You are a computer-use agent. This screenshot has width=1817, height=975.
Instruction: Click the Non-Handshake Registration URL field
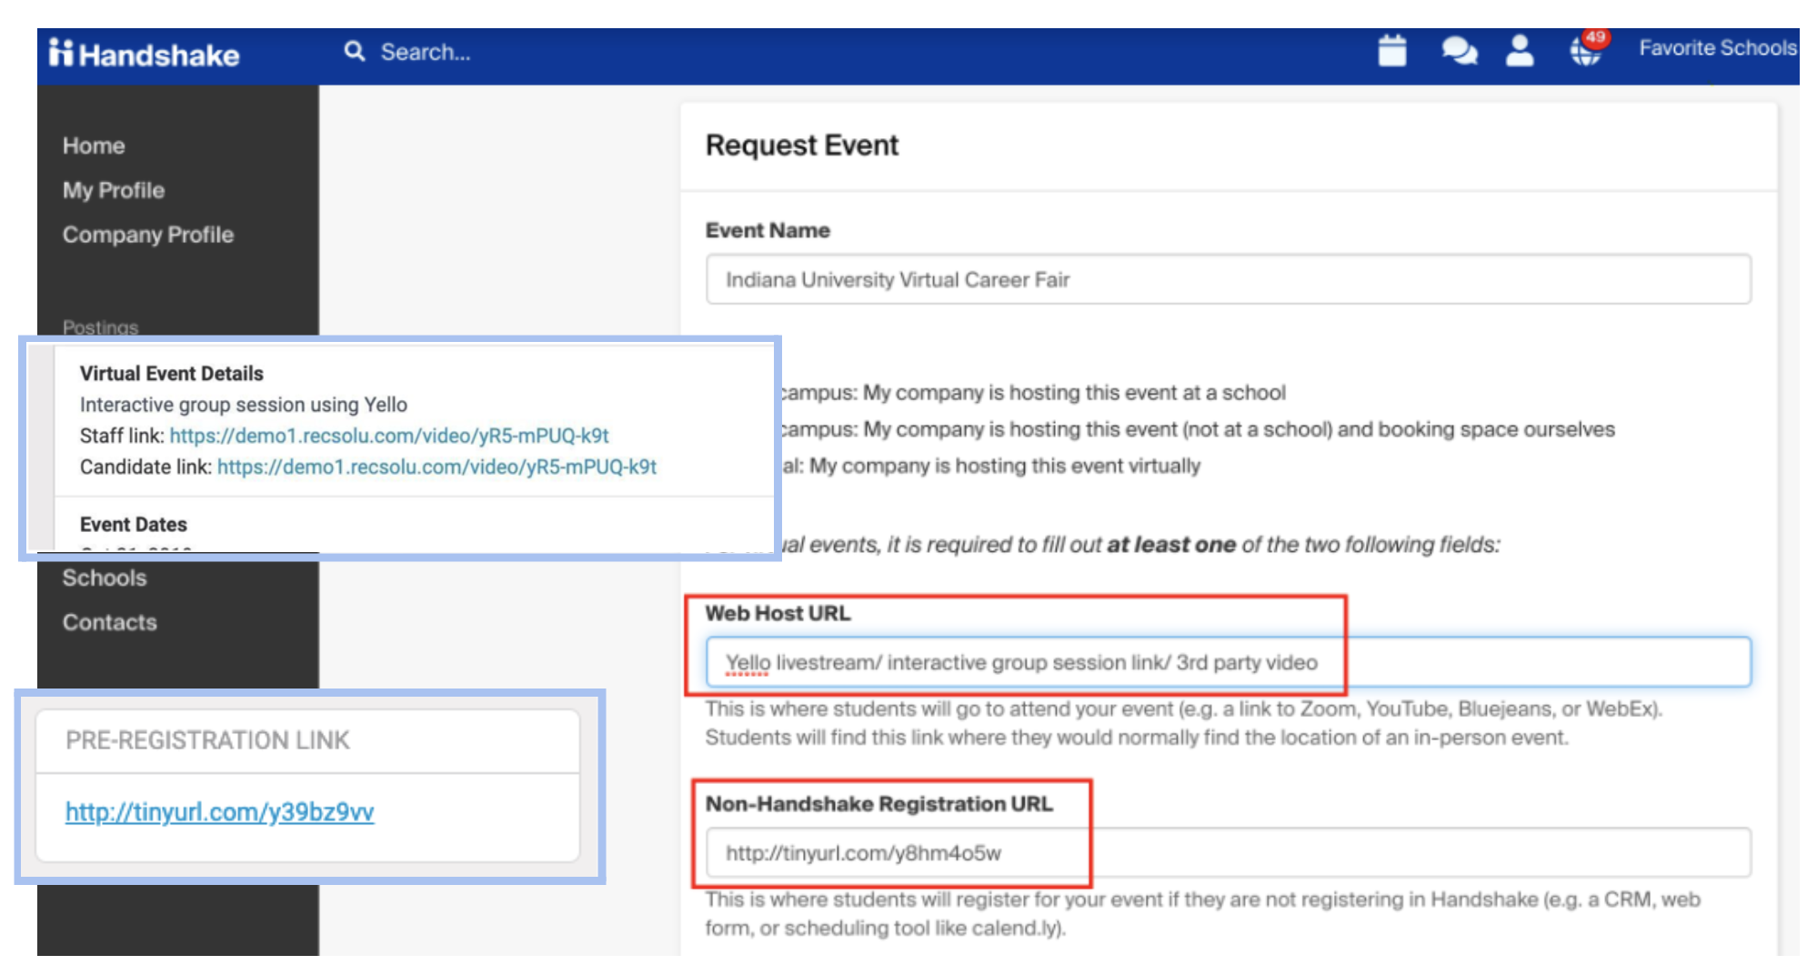click(x=1228, y=853)
